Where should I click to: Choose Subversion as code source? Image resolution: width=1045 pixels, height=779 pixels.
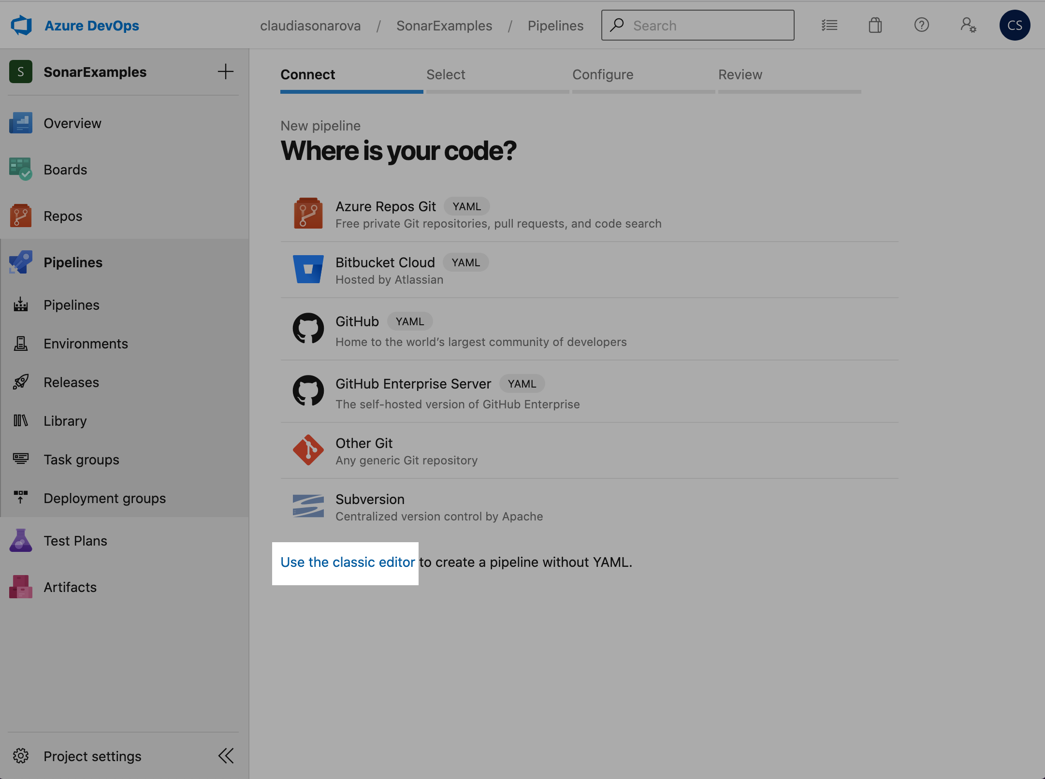(589, 507)
